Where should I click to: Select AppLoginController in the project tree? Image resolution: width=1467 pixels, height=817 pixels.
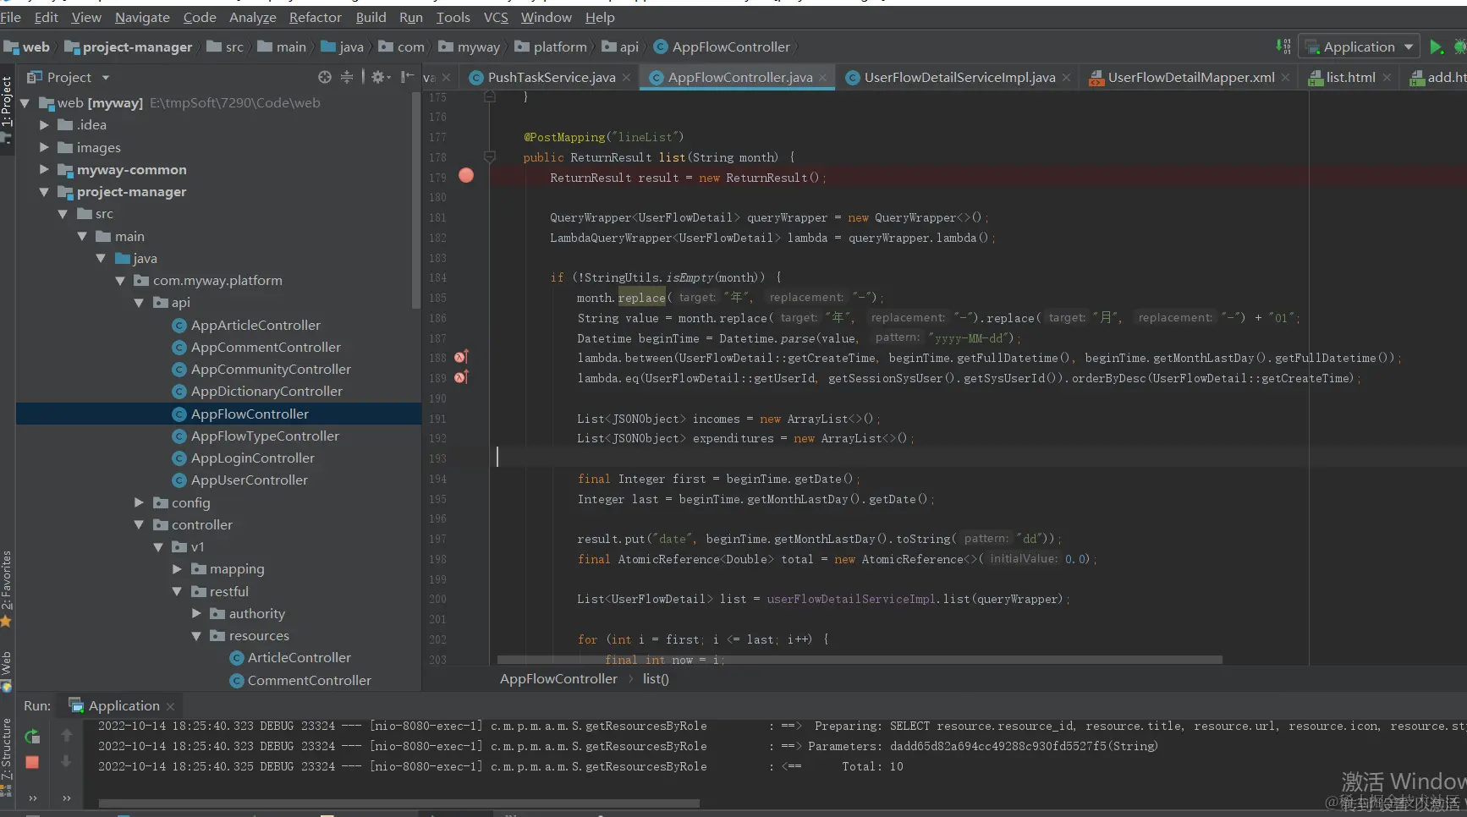[x=252, y=458]
